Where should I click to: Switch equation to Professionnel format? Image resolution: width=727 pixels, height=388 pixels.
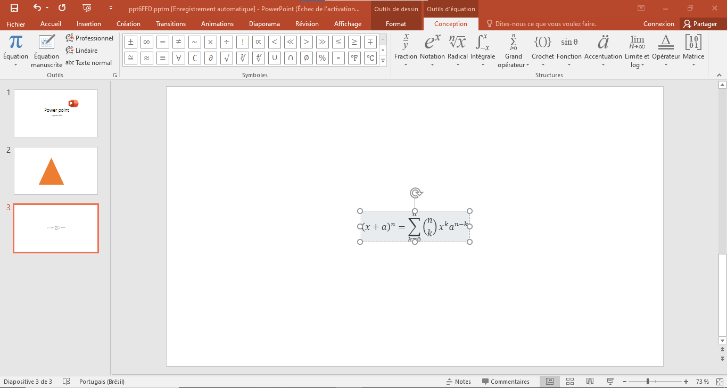(89, 38)
